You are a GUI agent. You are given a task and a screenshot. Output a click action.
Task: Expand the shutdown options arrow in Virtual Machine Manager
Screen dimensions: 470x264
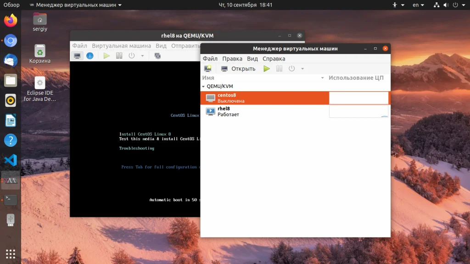click(x=302, y=69)
